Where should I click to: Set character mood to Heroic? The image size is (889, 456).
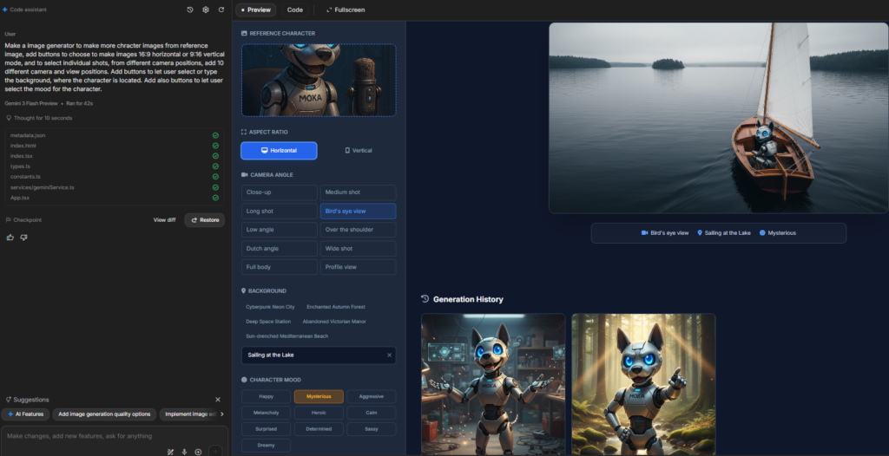click(x=319, y=413)
